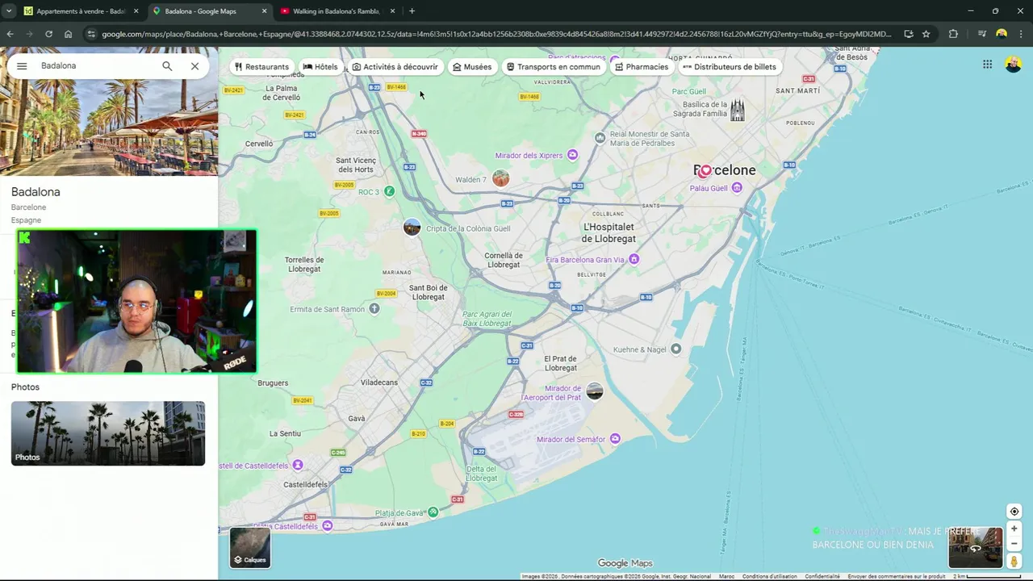
Task: Zoom out the map with minus
Action: 1014,544
